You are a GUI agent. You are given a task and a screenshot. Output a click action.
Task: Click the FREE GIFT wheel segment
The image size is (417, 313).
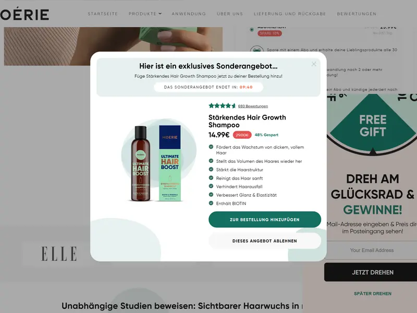373,126
